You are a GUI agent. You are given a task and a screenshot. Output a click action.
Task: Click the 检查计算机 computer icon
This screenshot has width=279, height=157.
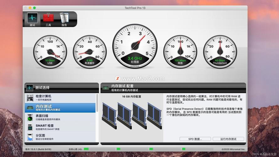point(30,98)
